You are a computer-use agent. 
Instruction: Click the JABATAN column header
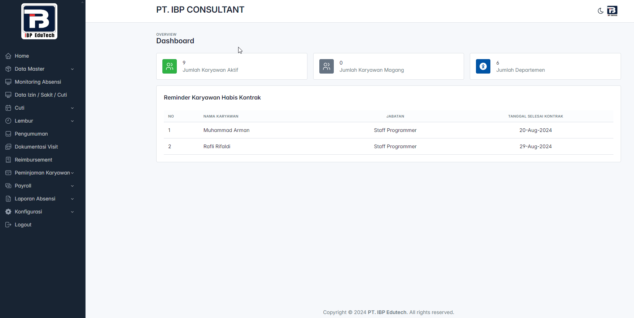coord(395,116)
